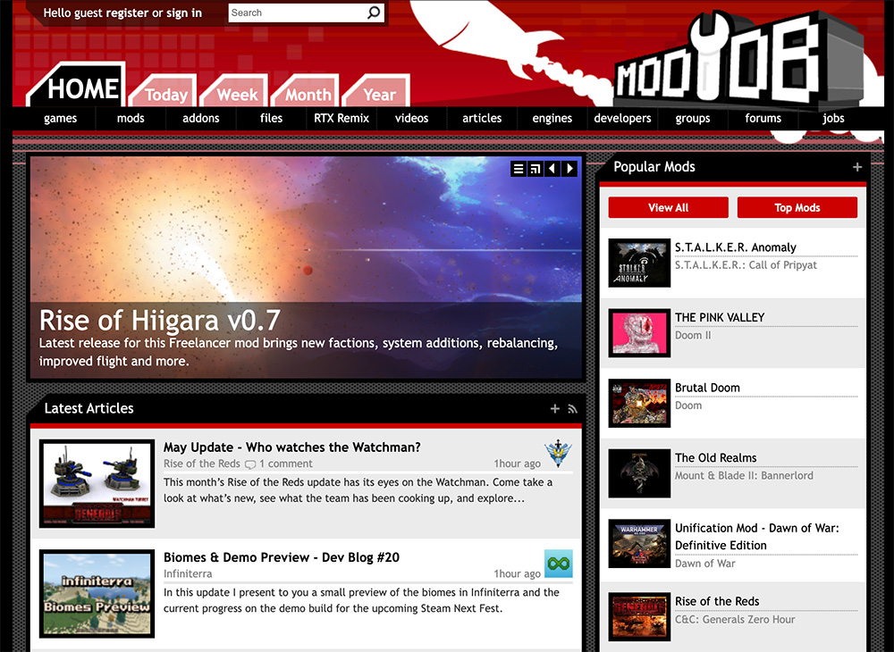Click S.T.A.L.K.E.R.: Call of Pripyat game link
The width and height of the screenshot is (894, 652).
coord(746,265)
